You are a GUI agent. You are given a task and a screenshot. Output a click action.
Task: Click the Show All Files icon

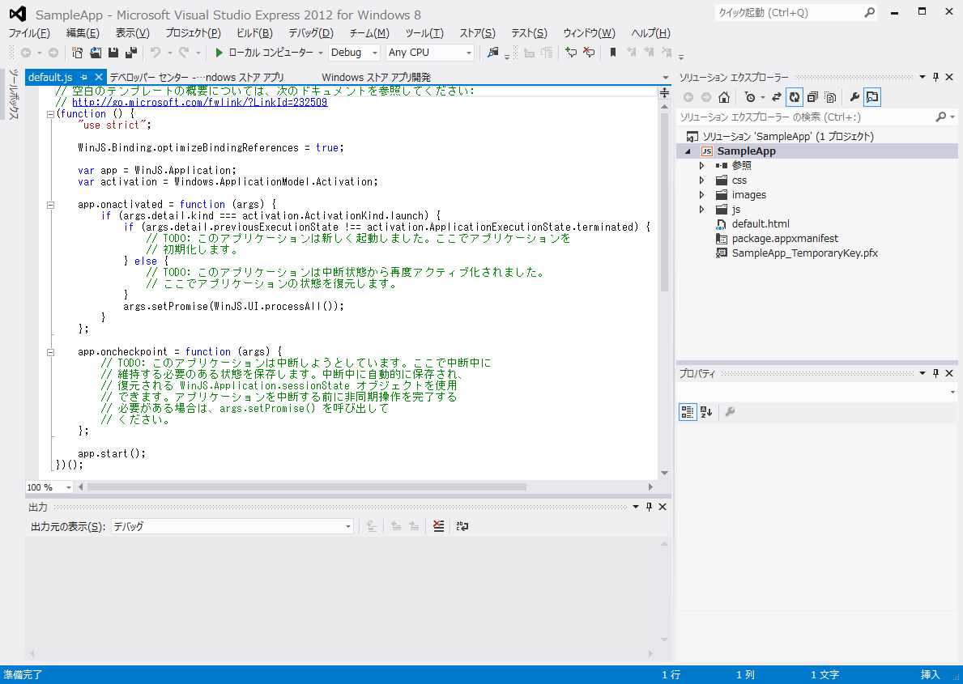pos(830,97)
